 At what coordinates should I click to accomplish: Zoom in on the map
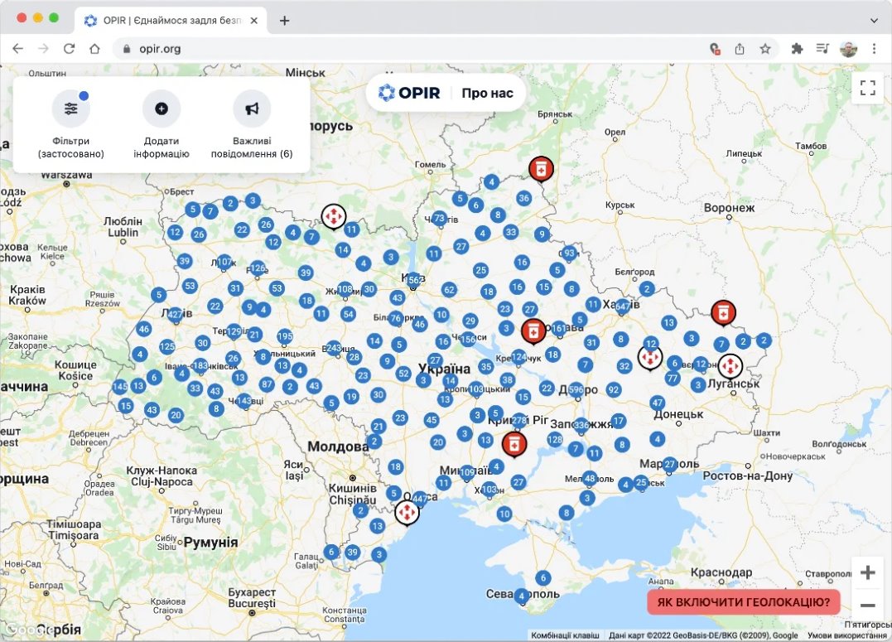867,572
